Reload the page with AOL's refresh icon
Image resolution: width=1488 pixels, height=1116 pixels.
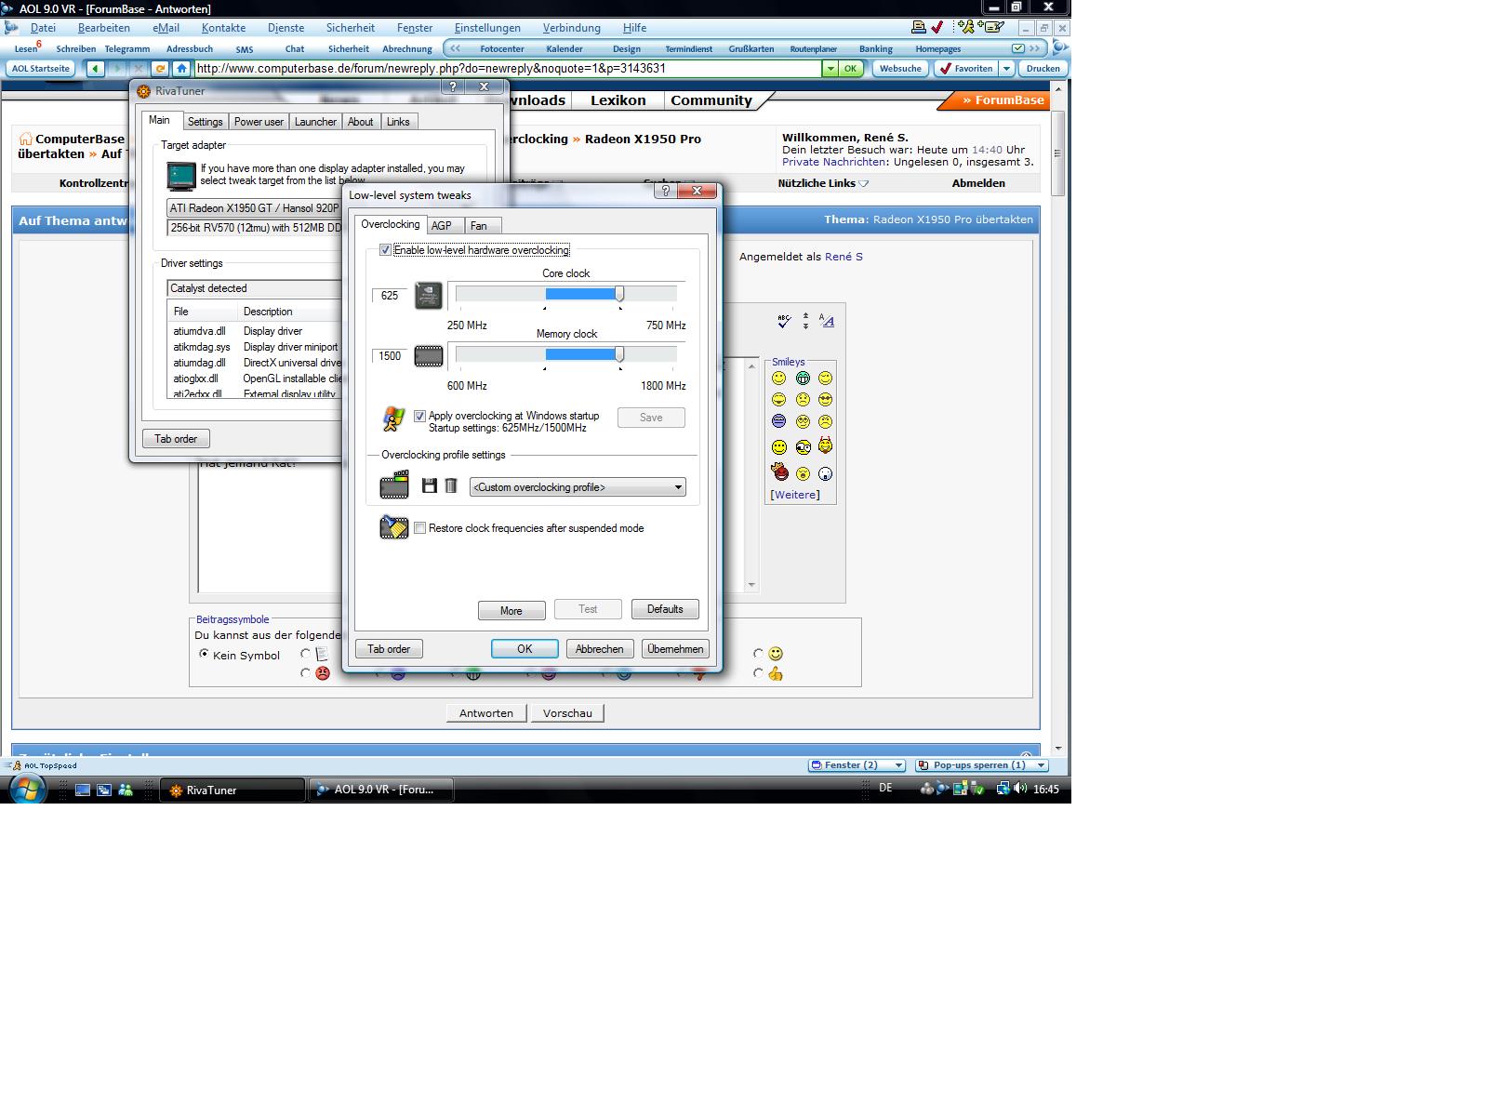[160, 69]
